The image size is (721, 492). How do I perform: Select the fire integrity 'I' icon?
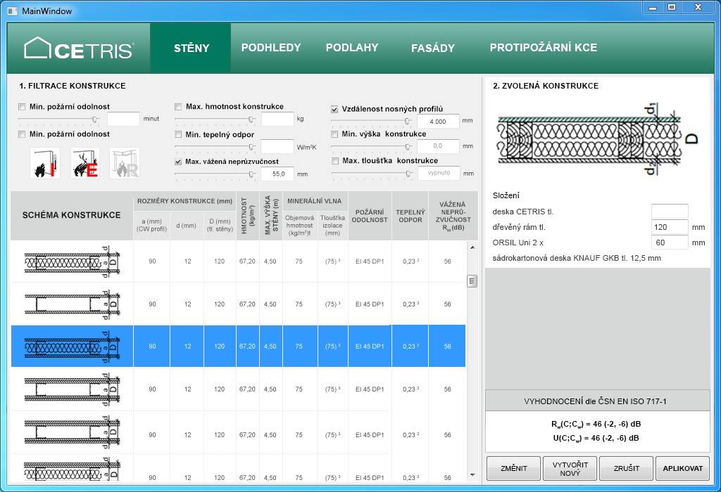pos(44,163)
